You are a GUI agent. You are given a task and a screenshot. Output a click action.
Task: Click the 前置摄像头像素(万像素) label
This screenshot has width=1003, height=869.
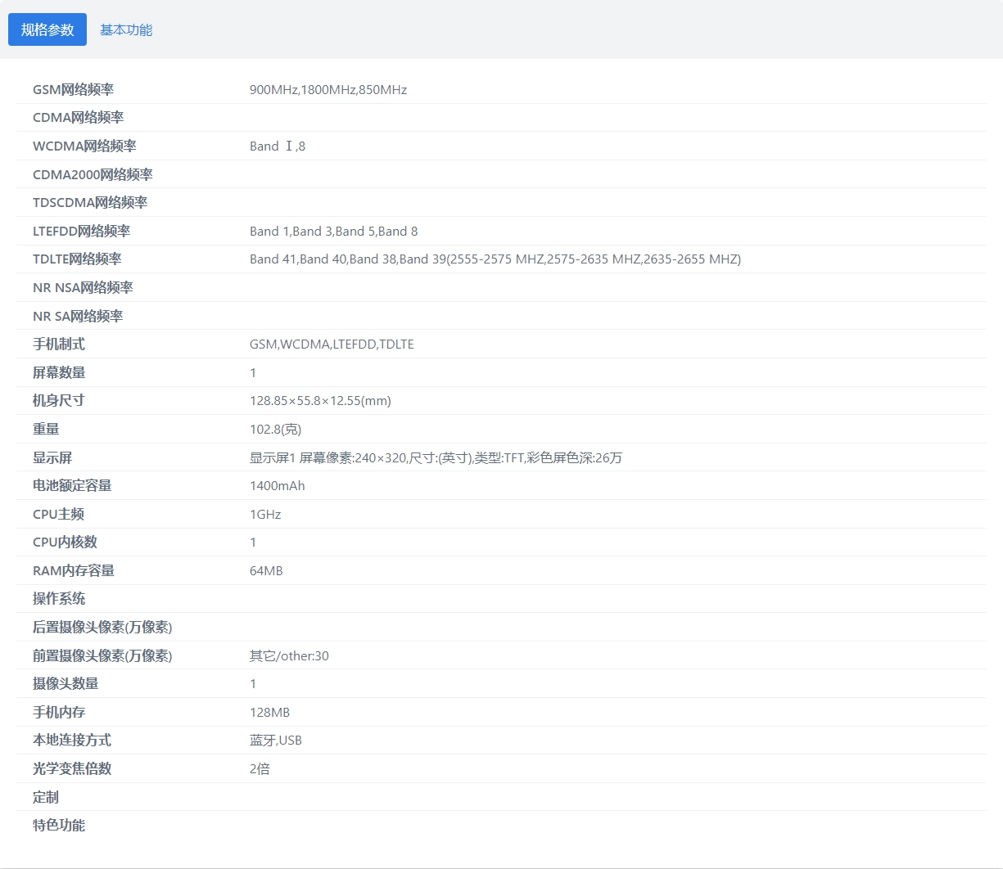[102, 655]
